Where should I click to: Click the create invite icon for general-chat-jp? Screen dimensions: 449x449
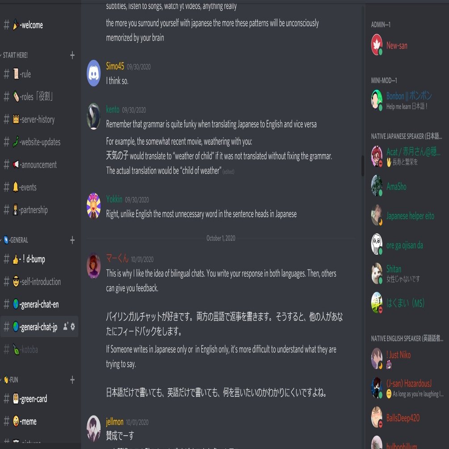pos(66,326)
